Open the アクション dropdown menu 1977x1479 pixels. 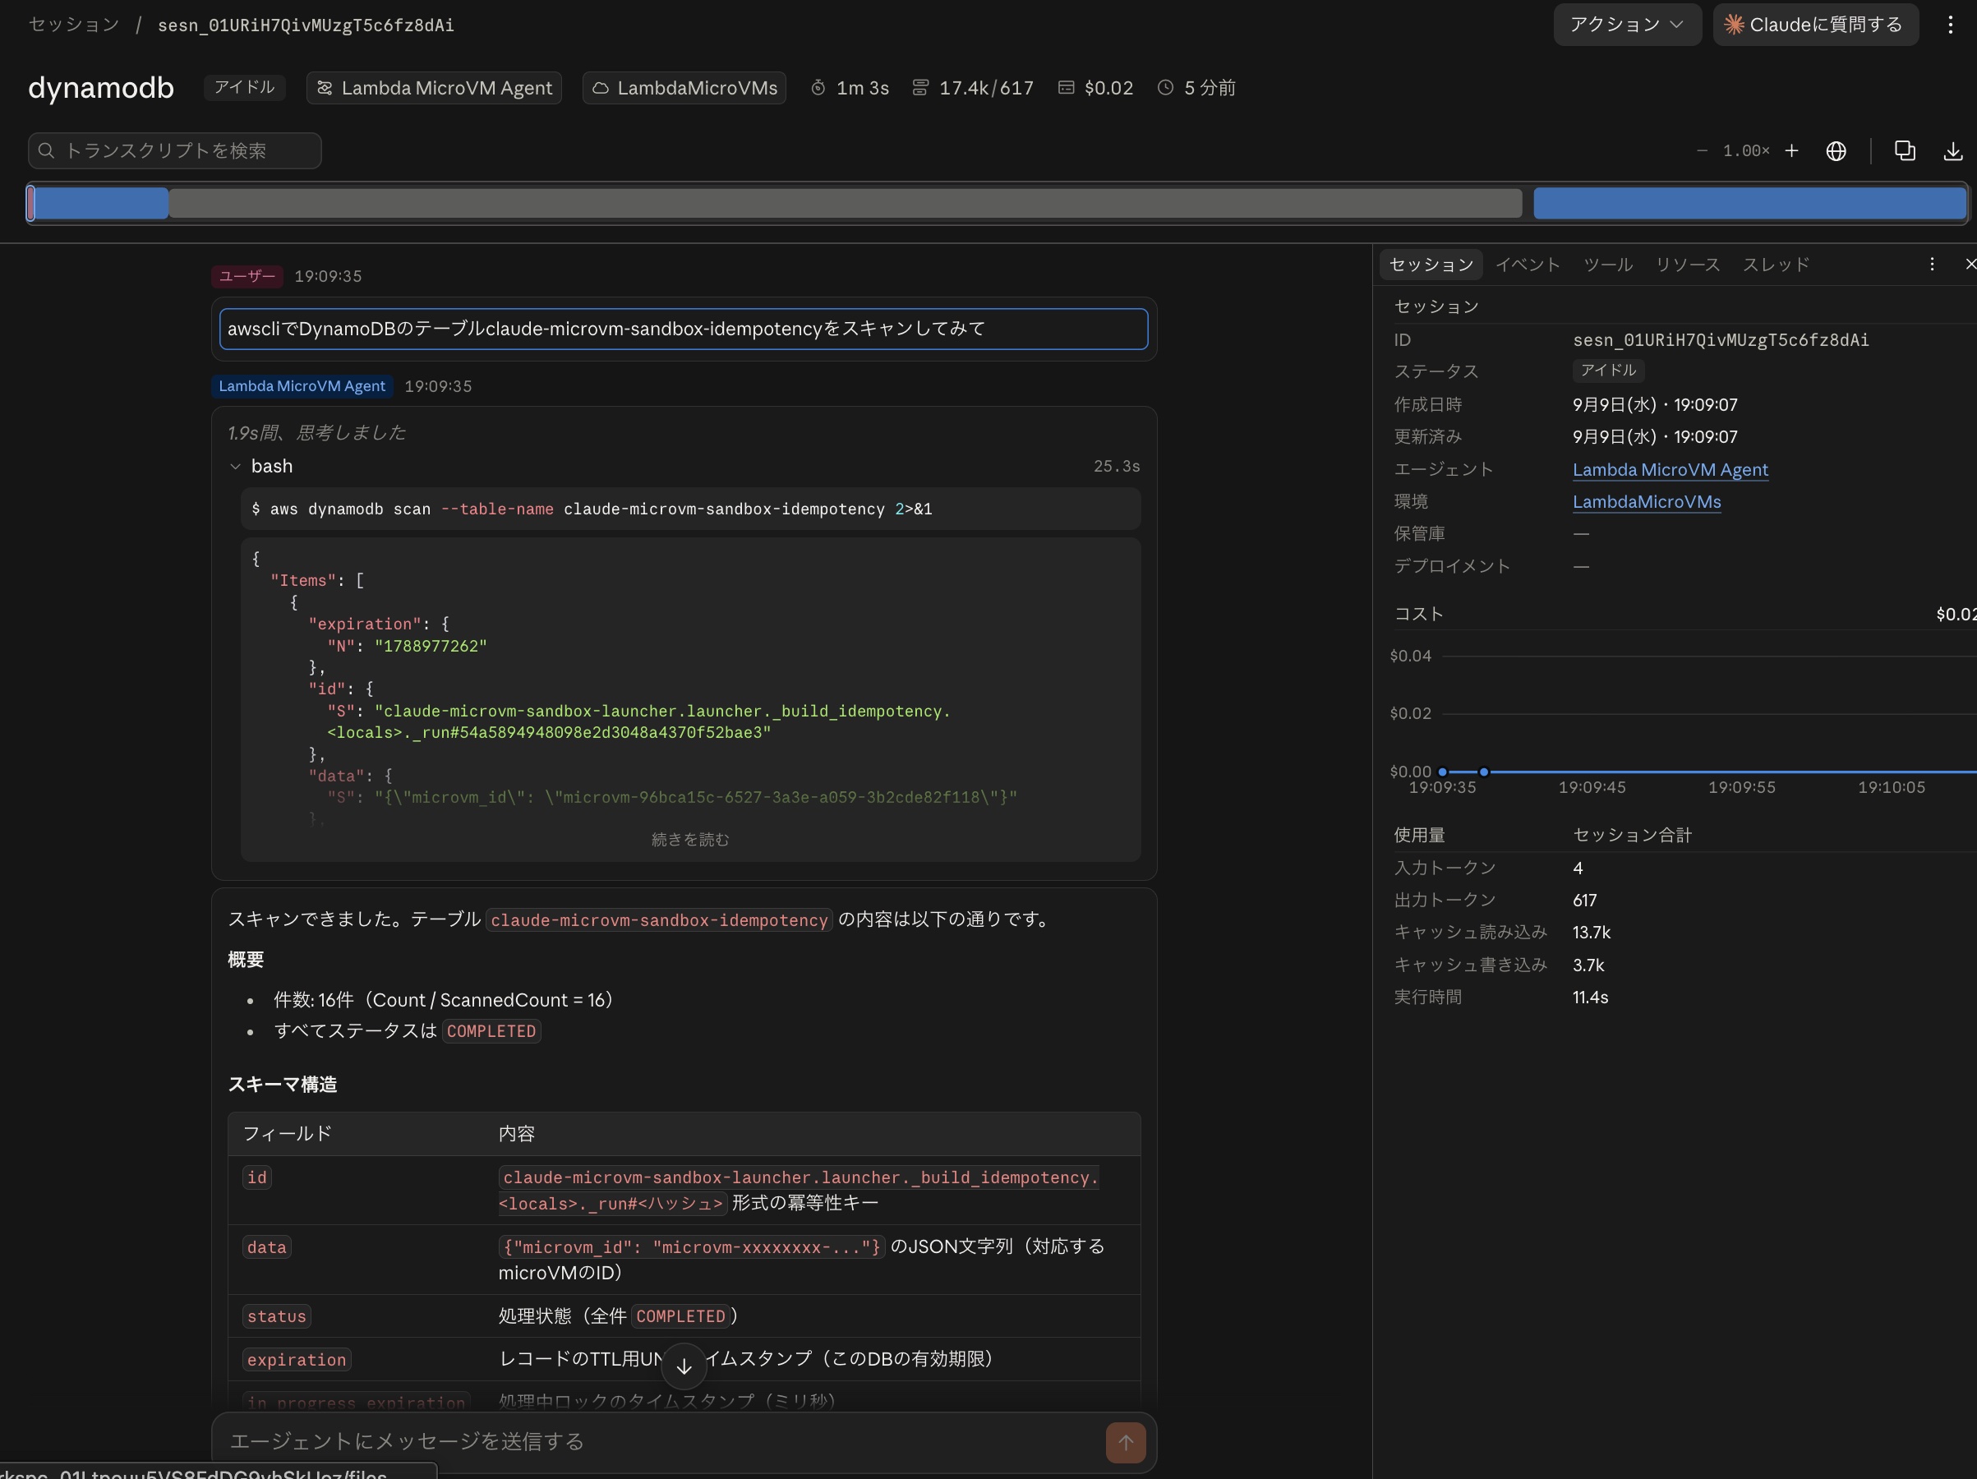coord(1627,24)
